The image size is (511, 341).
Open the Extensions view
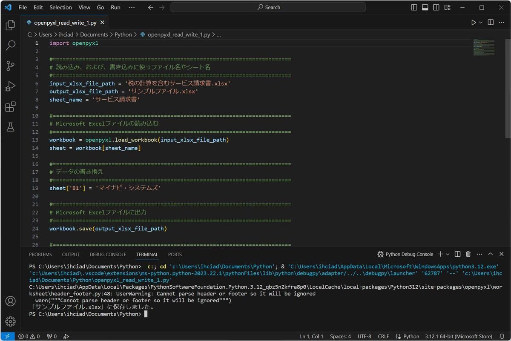tap(10, 106)
